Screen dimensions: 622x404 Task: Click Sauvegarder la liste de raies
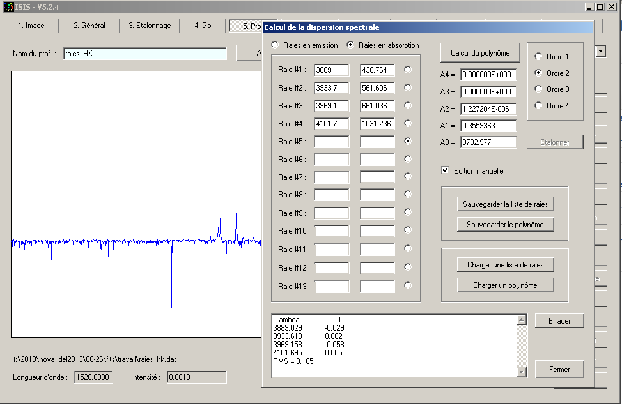pos(504,204)
